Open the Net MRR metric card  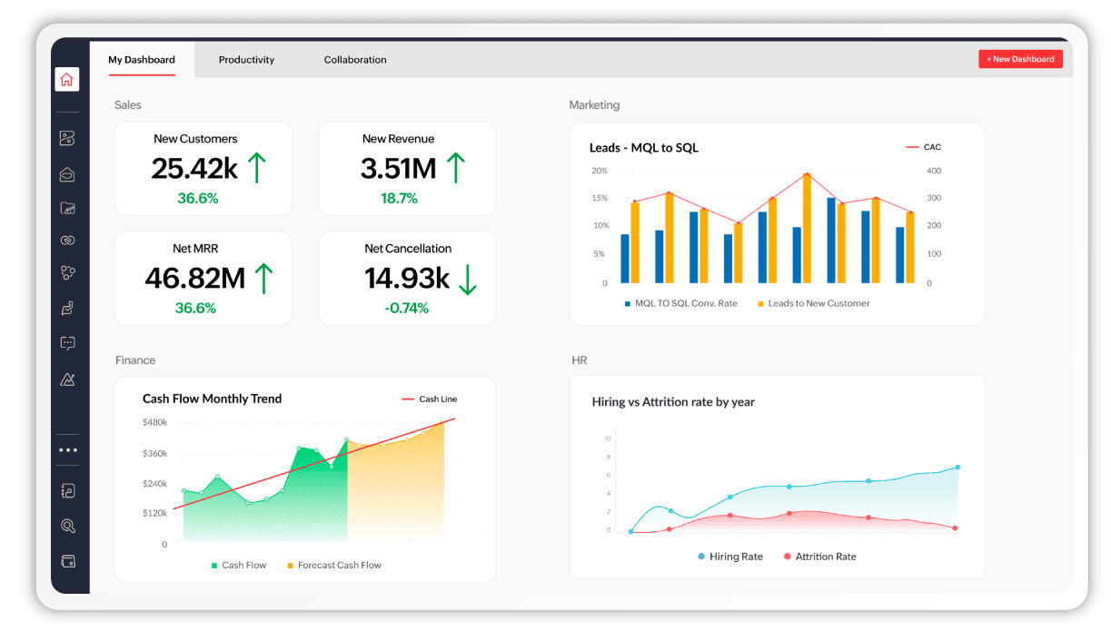(x=203, y=278)
